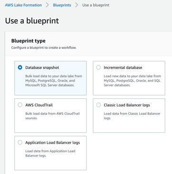The image size is (172, 174).
Task: Click 'Load data from Application Load Balancer logs' description
Action: pyautogui.click(x=50, y=153)
